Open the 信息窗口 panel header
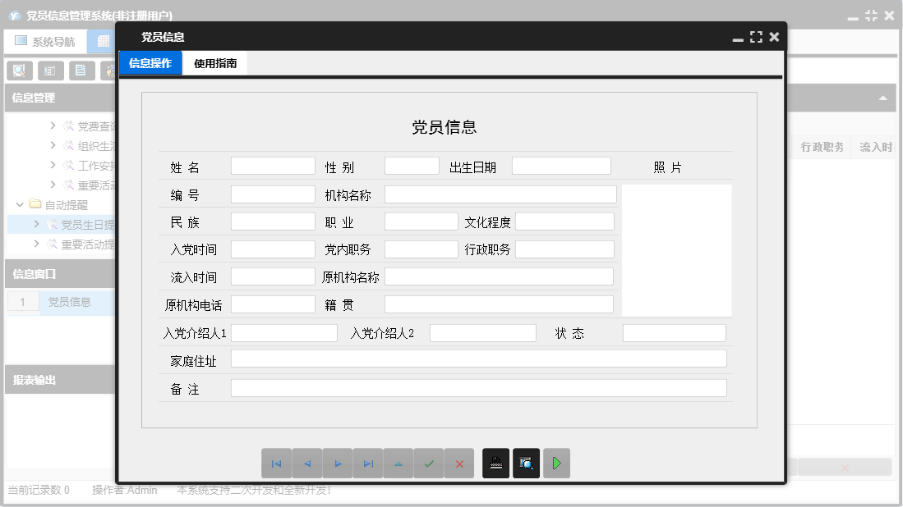Image resolution: width=903 pixels, height=507 pixels. coord(60,274)
